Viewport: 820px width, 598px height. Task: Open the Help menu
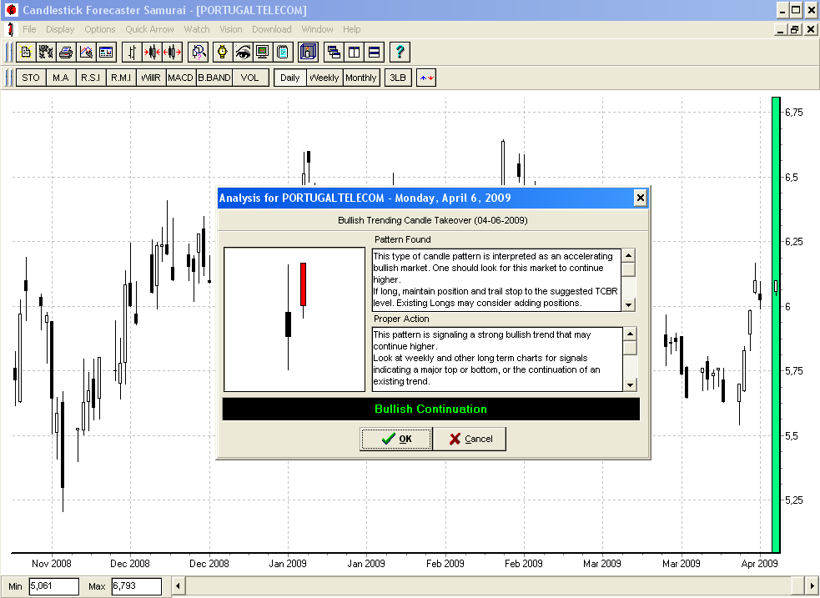(352, 29)
